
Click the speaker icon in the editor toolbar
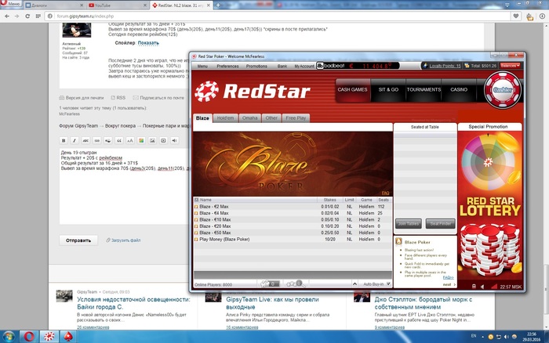[x=174, y=140]
